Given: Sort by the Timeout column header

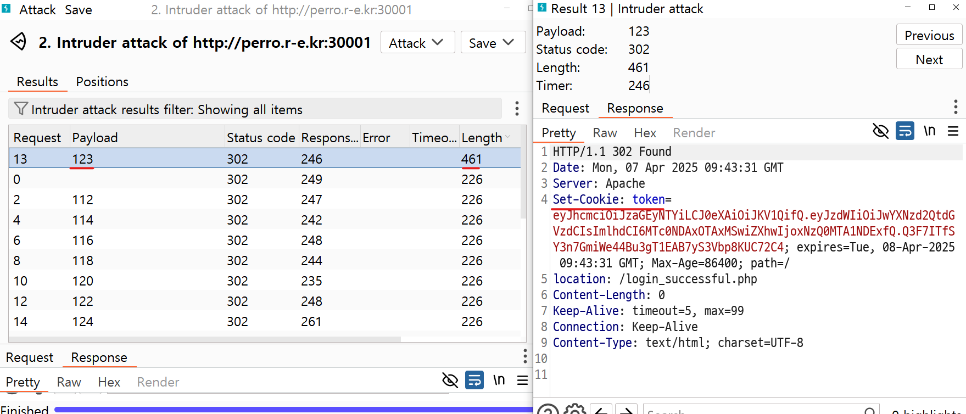Looking at the screenshot, I should click(x=434, y=137).
